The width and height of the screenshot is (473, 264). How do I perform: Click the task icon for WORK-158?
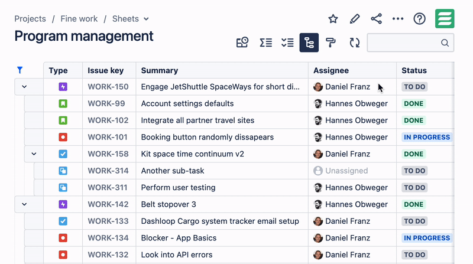click(63, 154)
